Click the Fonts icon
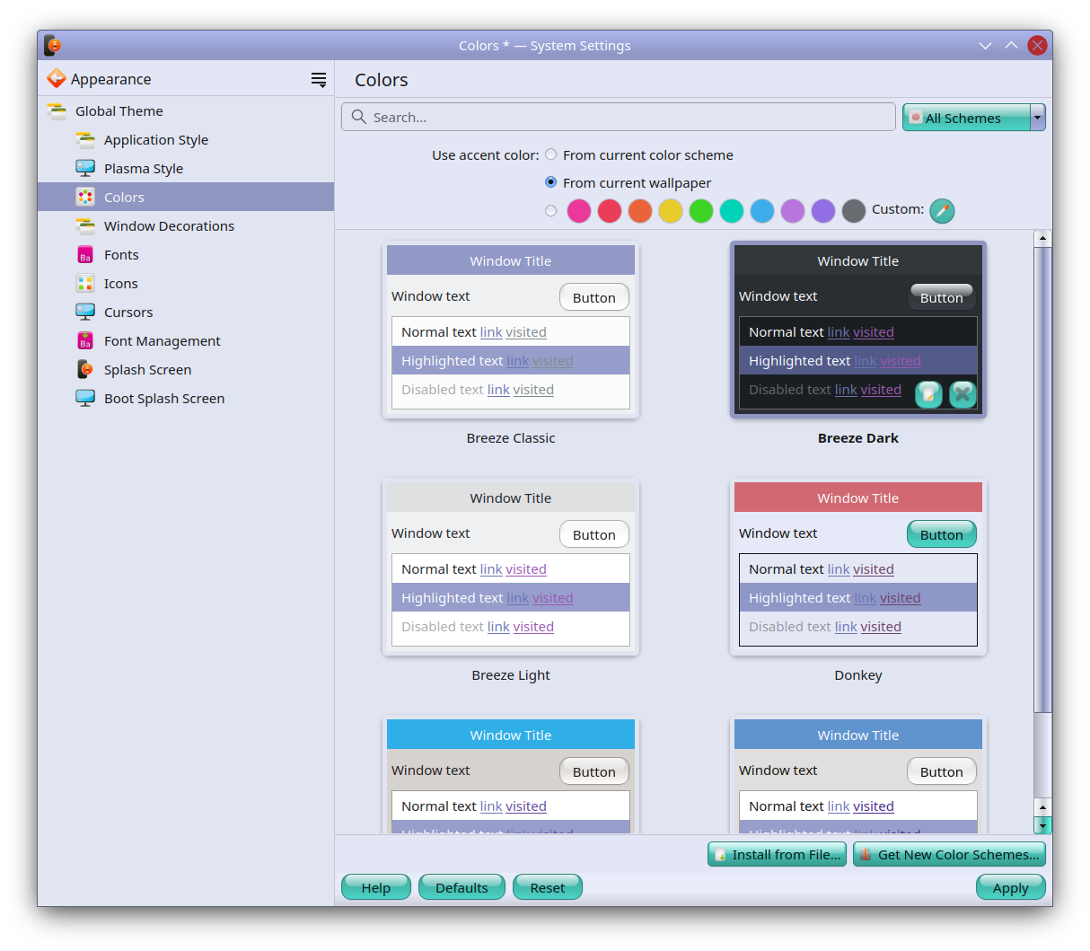This screenshot has height=951, width=1090. point(85,255)
